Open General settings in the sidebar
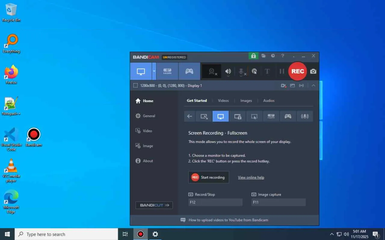The image size is (385, 240). tap(146, 116)
